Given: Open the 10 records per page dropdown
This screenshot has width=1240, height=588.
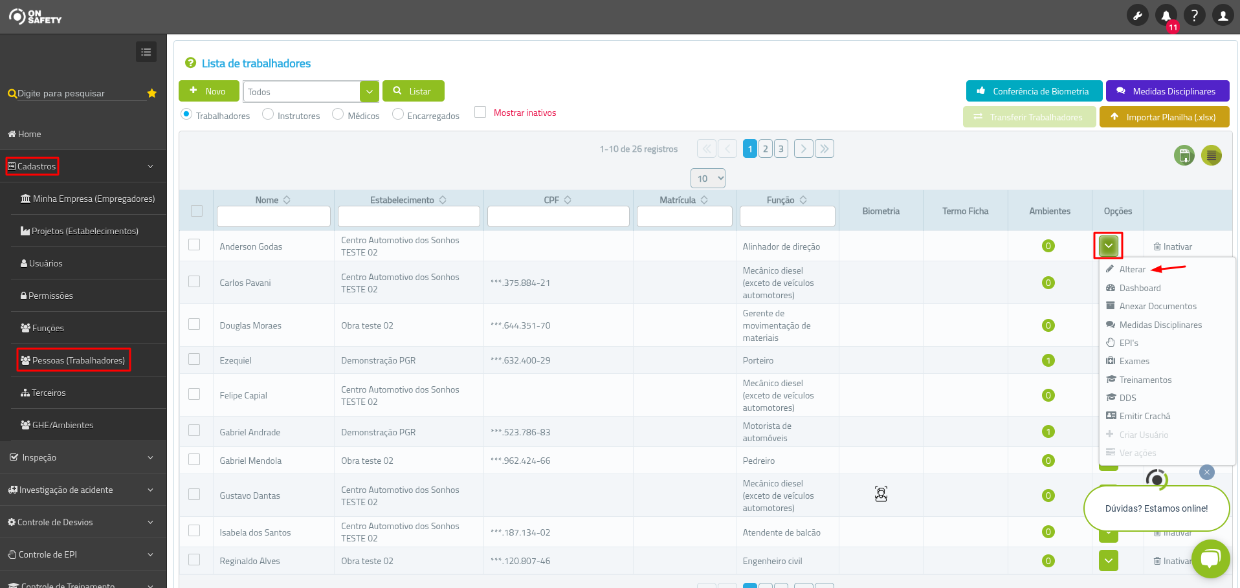Looking at the screenshot, I should point(708,179).
